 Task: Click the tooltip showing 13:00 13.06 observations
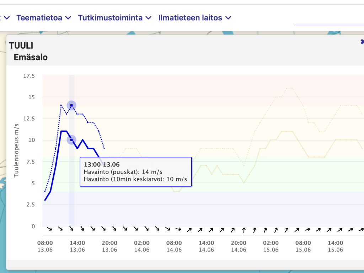click(x=135, y=172)
